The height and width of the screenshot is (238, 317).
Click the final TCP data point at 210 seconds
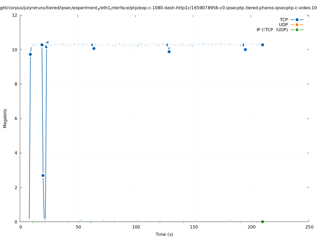coord(262,45)
